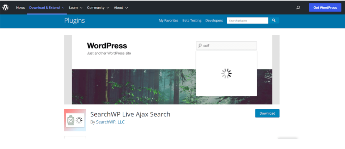
Task: Click the plugin Download button
Action: point(267,113)
